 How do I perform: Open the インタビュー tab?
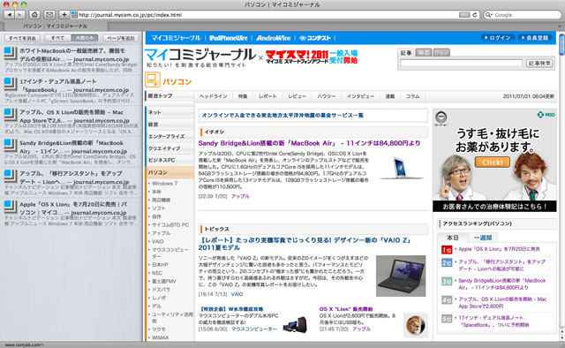coord(360,96)
